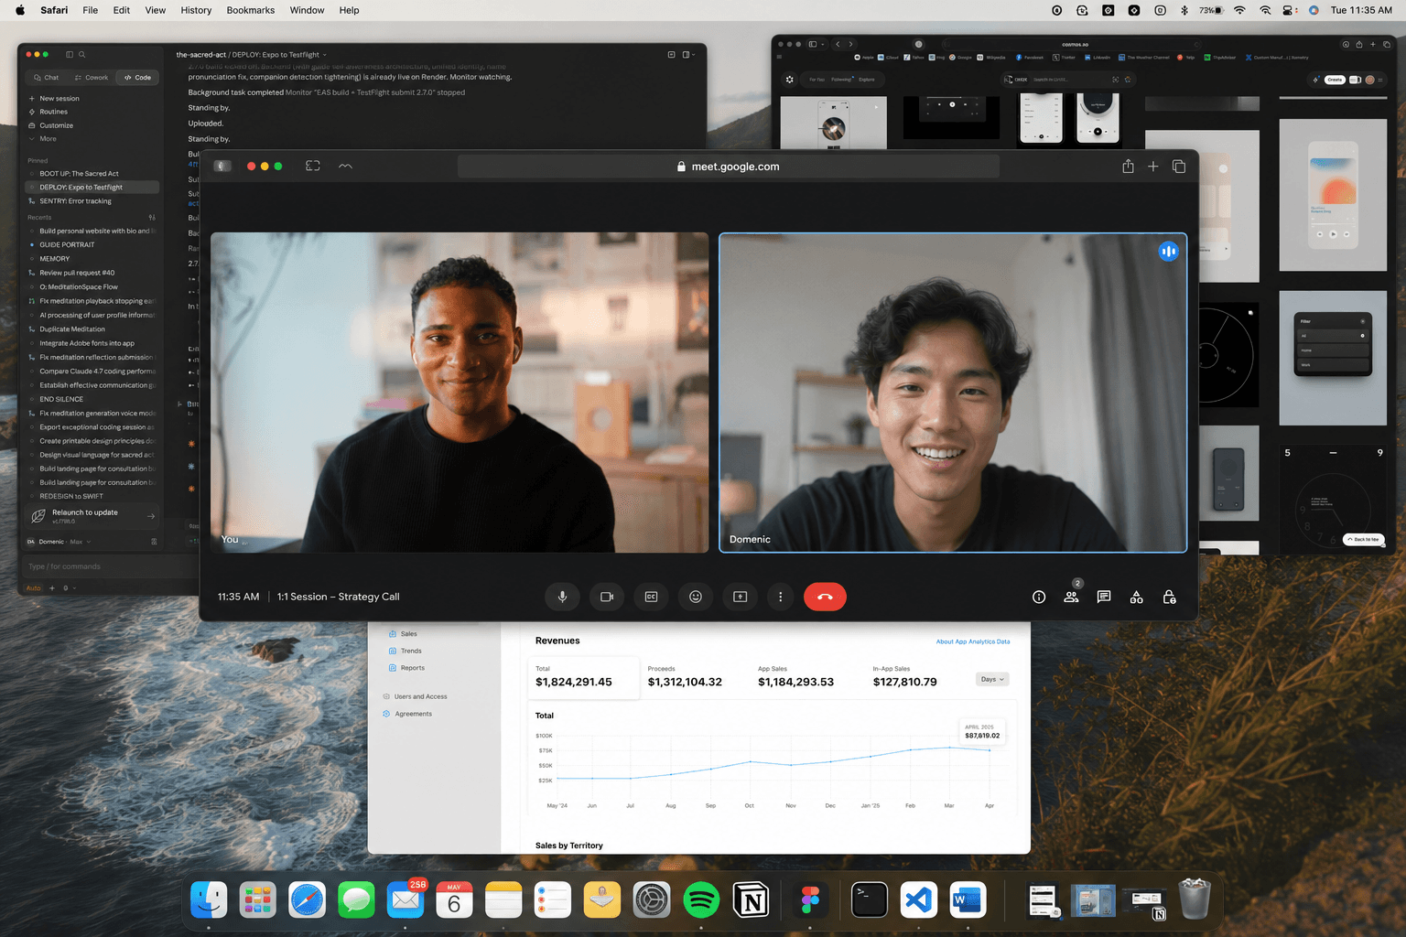
Task: Turn off the camera in Meet
Action: point(607,597)
